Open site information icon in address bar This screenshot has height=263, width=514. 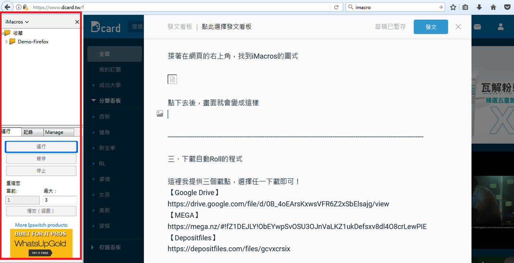pyautogui.click(x=19, y=7)
